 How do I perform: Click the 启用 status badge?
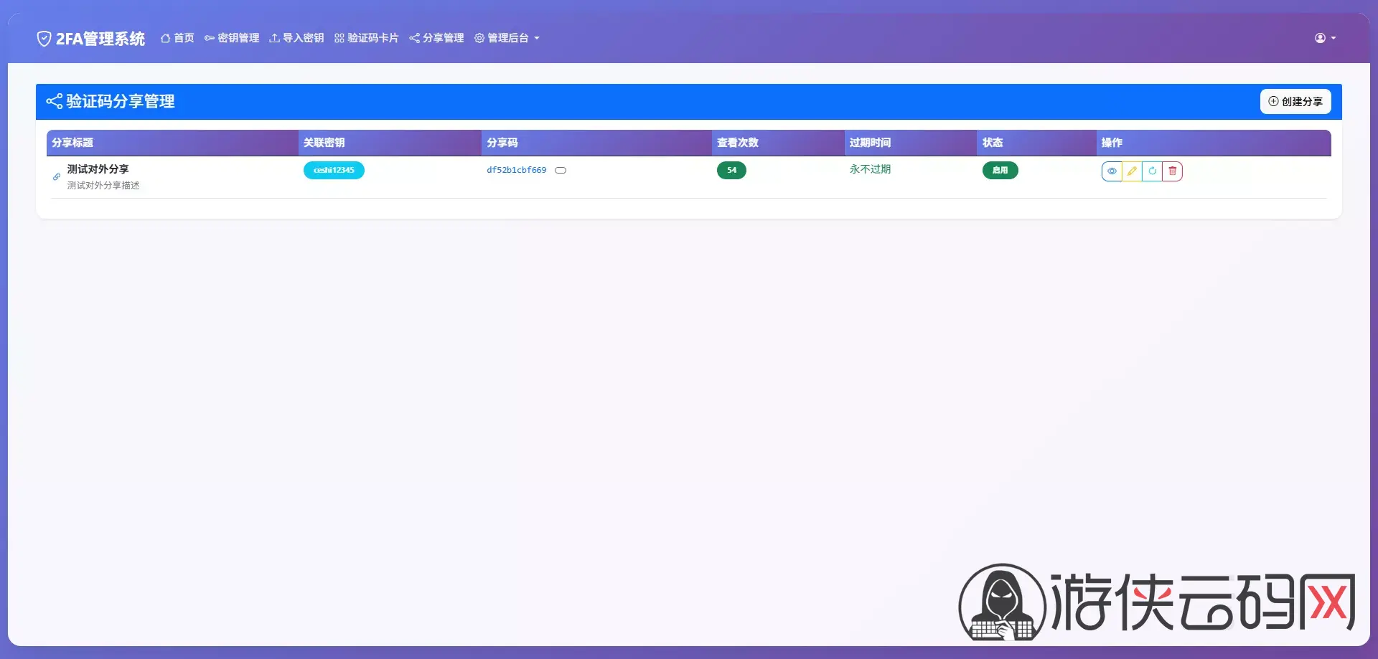(1000, 171)
